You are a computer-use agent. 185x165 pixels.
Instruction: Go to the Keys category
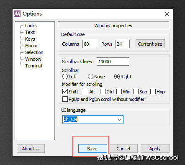tap(30, 39)
